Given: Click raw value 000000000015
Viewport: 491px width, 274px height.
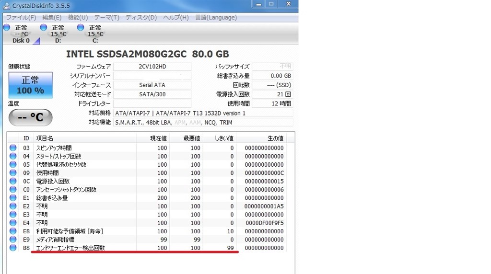Looking at the screenshot, I should coord(264,181).
